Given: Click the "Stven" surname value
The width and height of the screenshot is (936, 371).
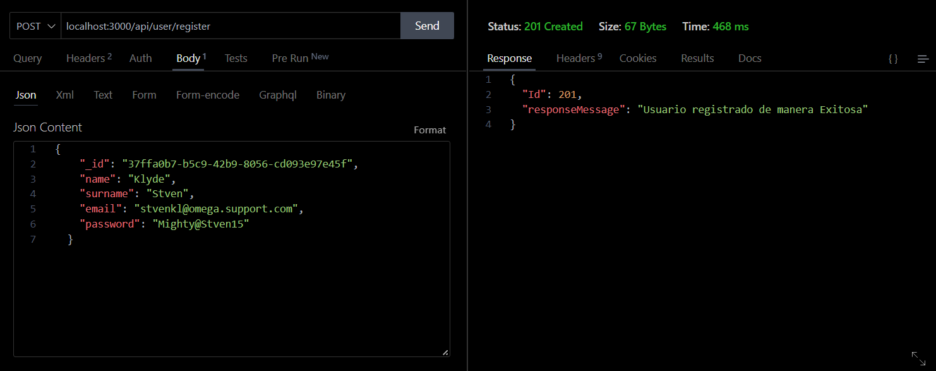Looking at the screenshot, I should click(x=167, y=194).
